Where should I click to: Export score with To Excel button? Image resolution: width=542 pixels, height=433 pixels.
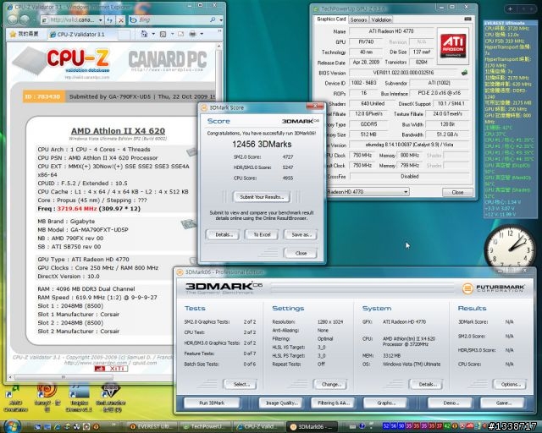[x=262, y=234]
